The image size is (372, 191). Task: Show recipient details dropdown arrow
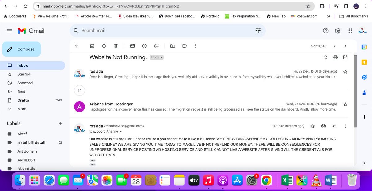[121, 132]
